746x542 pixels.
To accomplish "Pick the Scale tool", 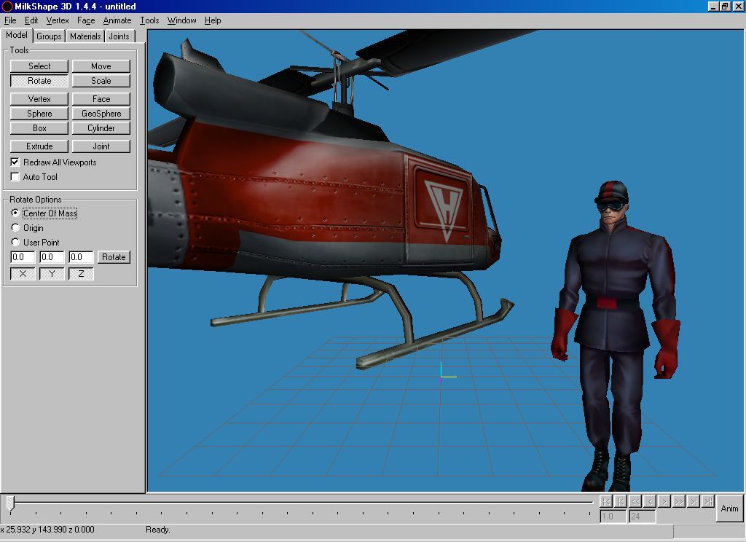I will point(101,81).
